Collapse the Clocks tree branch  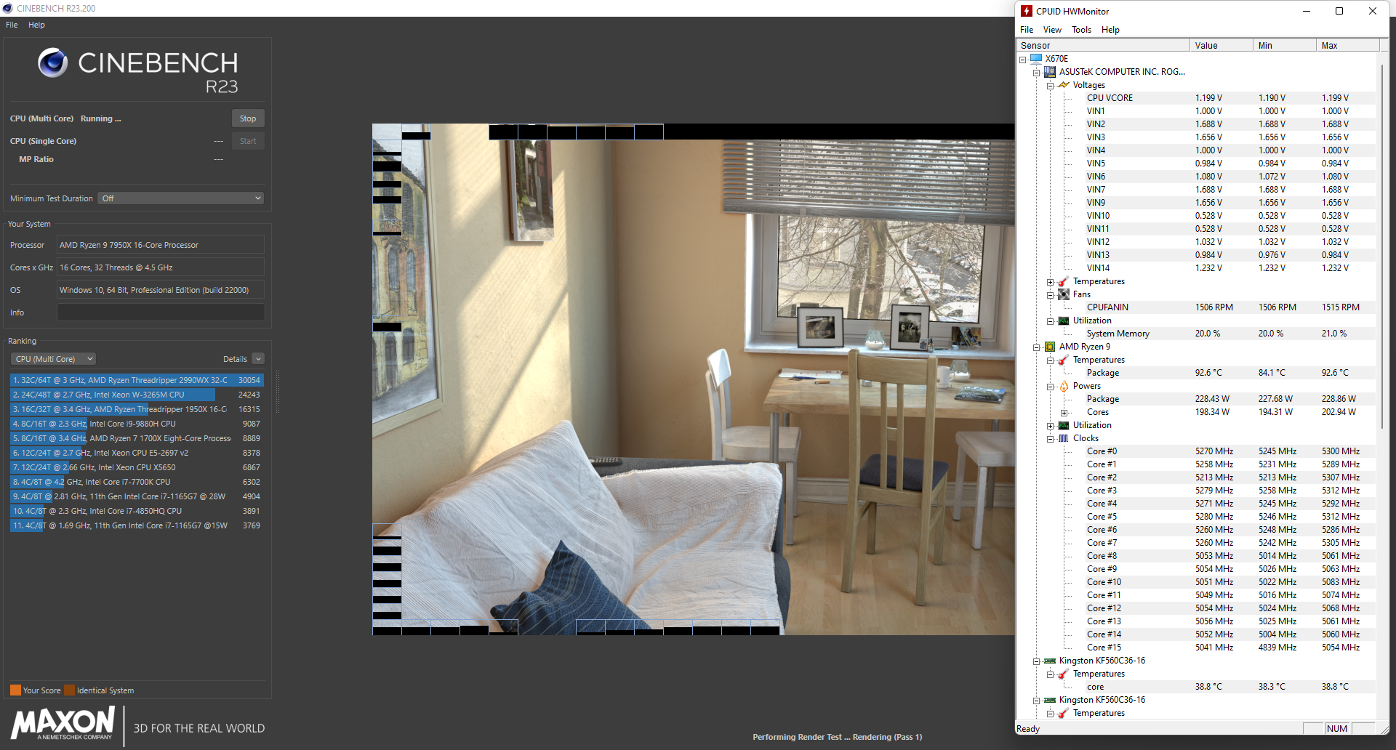click(x=1050, y=438)
